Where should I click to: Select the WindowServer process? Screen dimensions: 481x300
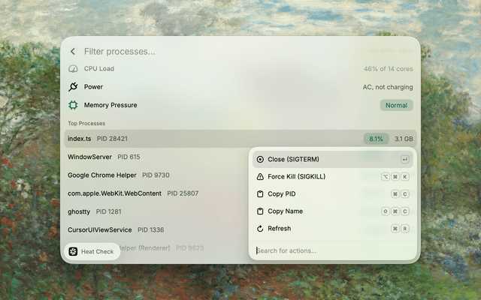point(156,157)
